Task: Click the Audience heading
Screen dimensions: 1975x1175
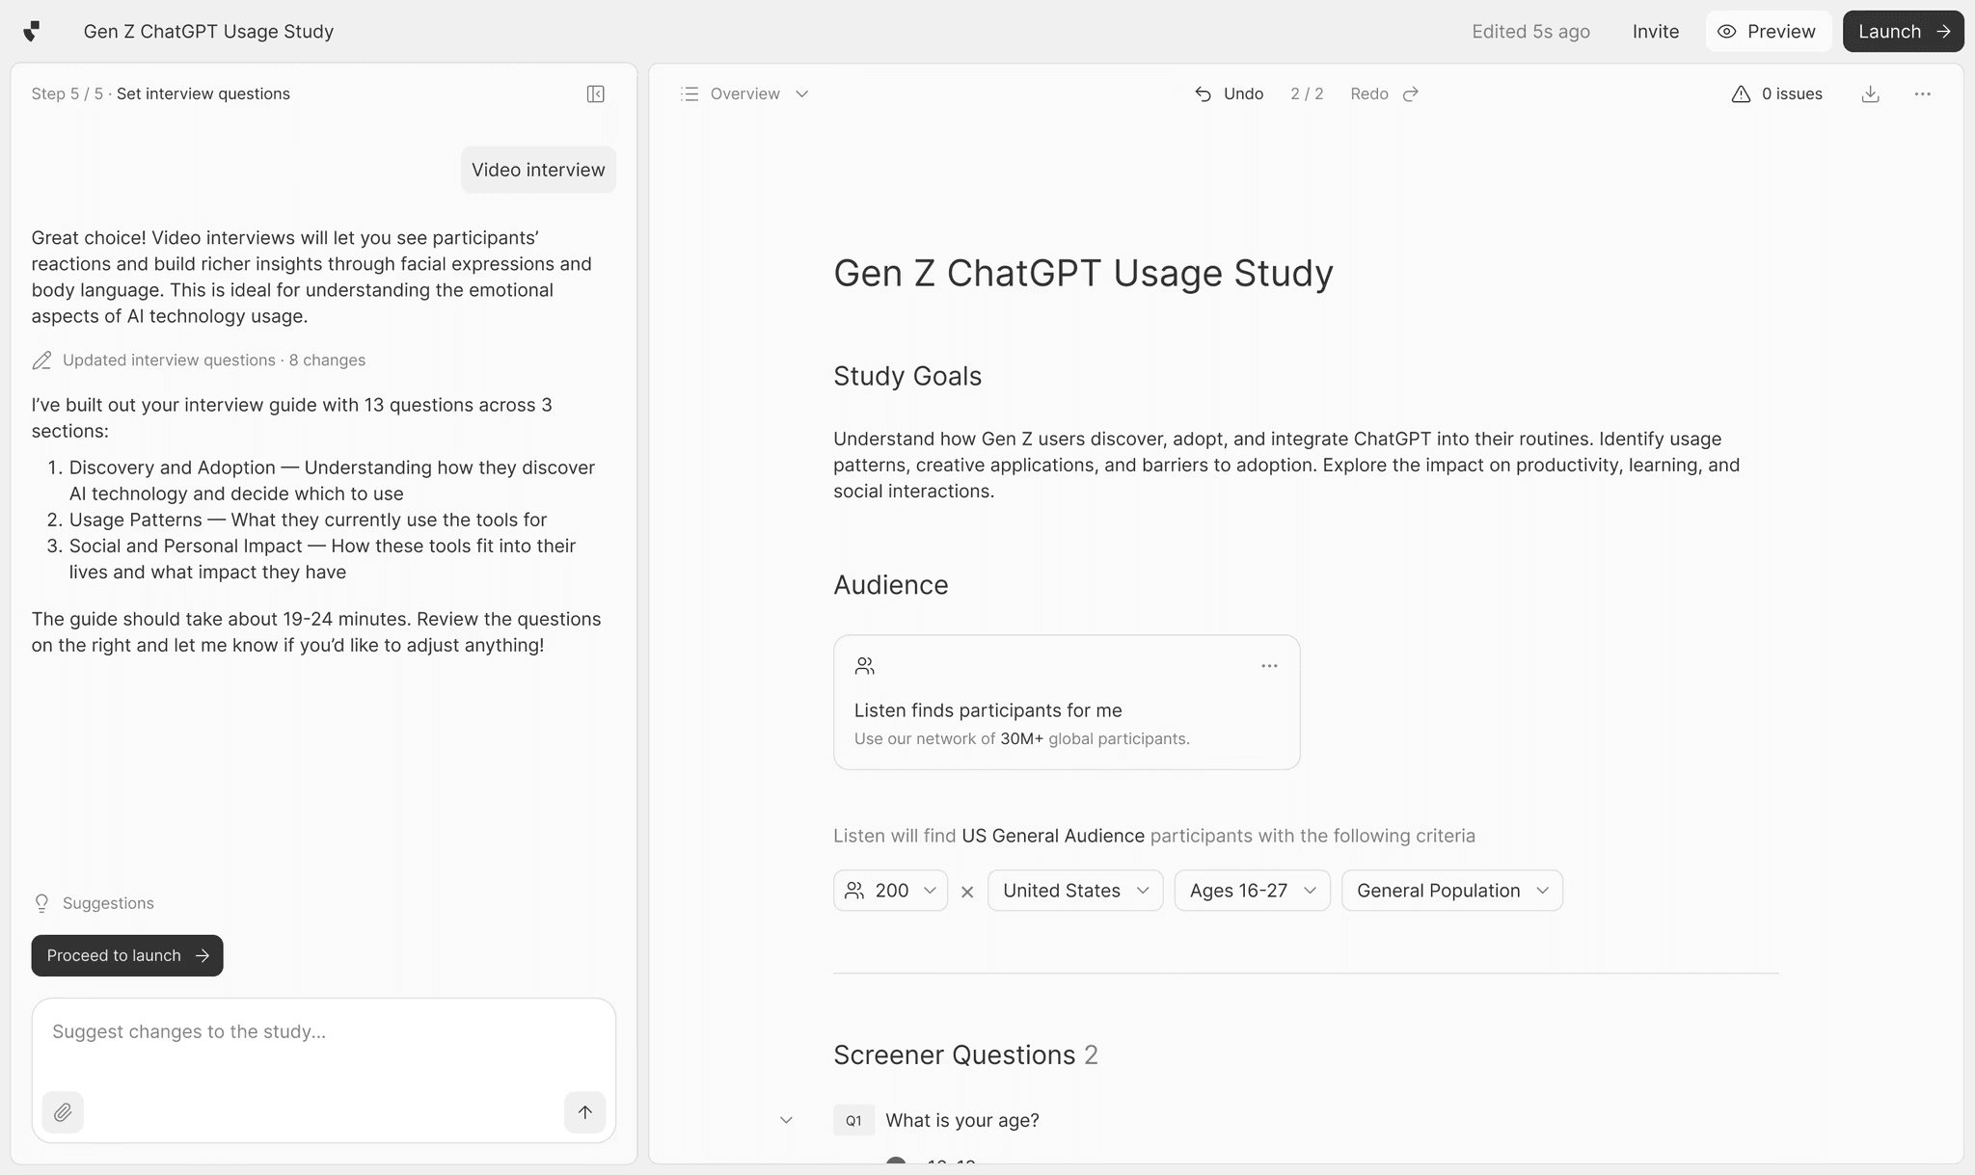Action: 891,585
